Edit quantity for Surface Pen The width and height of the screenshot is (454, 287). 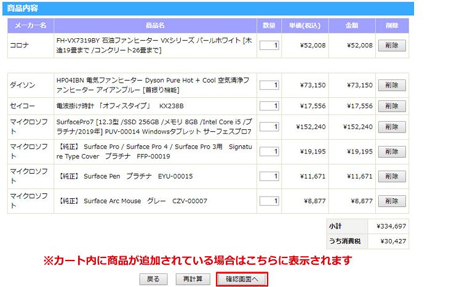[269, 176]
